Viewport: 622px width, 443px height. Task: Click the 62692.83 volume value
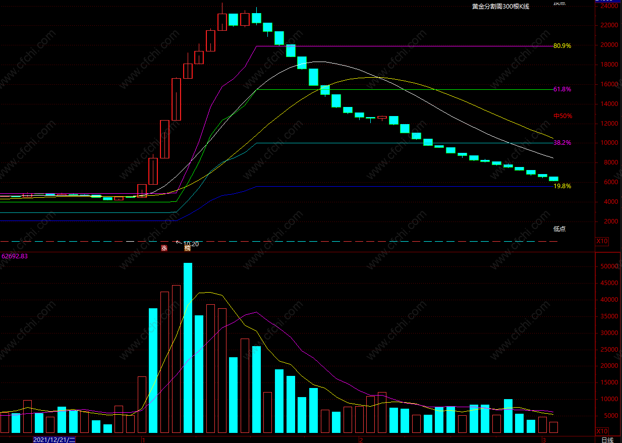click(x=15, y=256)
